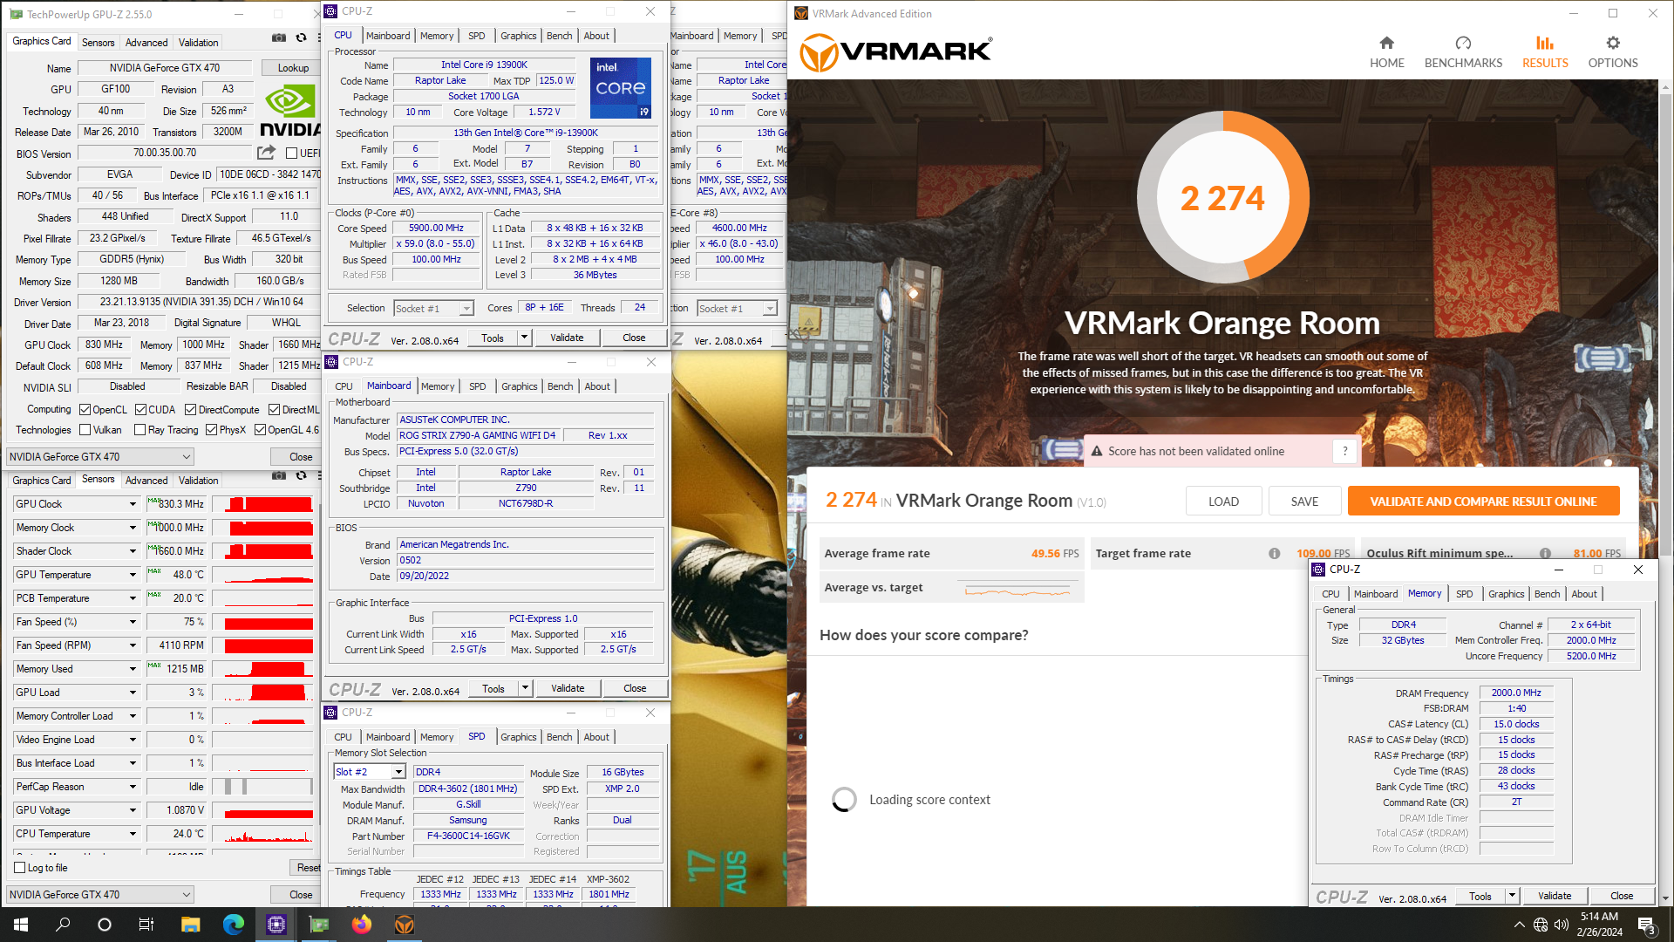
Task: Switch to Validation tab in top GPU-Z panel
Action: 199,42
